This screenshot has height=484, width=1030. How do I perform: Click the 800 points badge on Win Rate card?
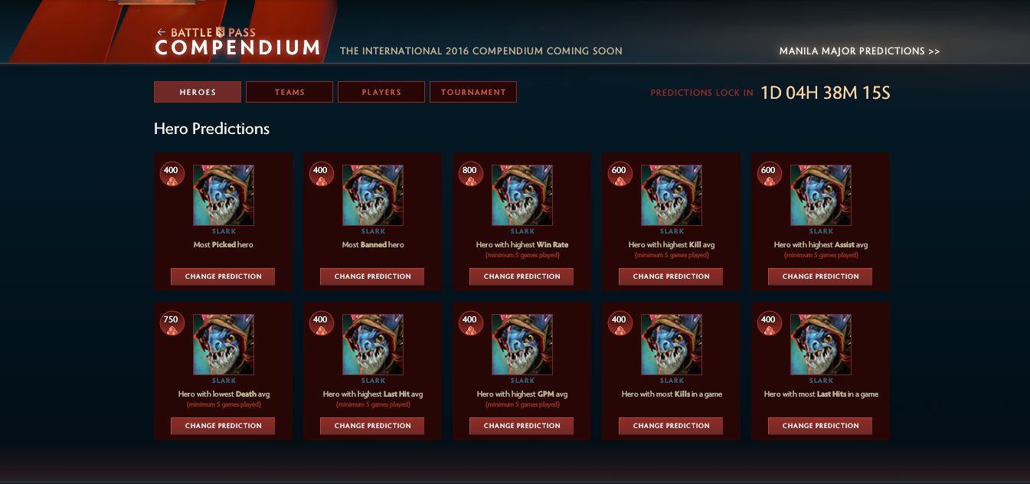(x=470, y=174)
